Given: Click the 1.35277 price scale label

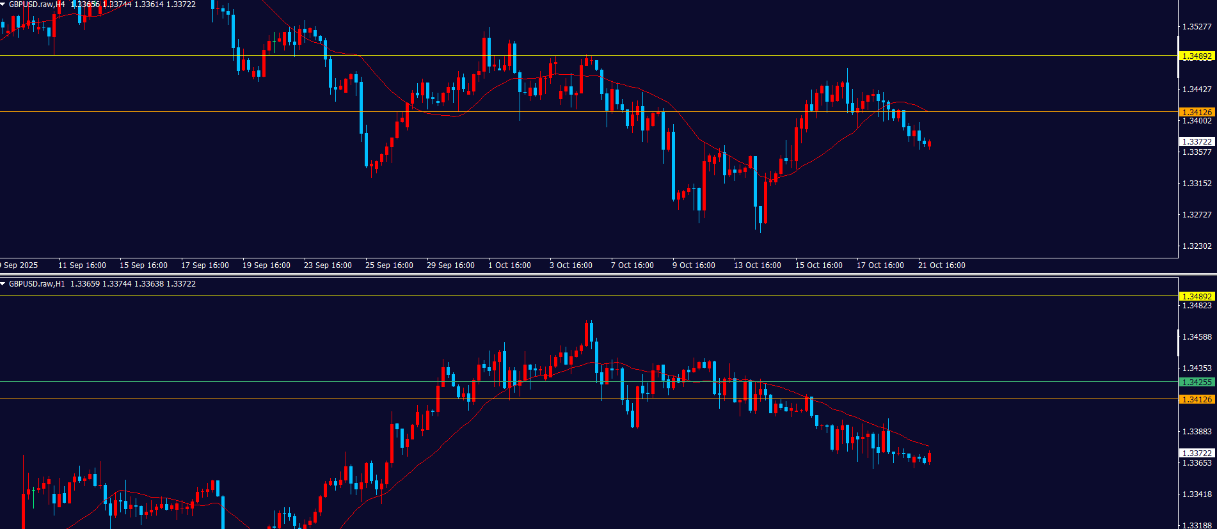Looking at the screenshot, I should coord(1197,27).
